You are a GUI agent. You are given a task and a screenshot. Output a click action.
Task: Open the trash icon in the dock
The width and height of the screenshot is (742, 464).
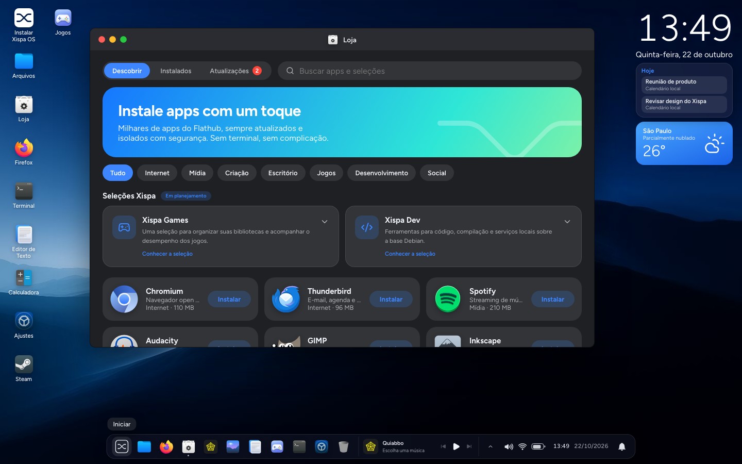(x=344, y=446)
